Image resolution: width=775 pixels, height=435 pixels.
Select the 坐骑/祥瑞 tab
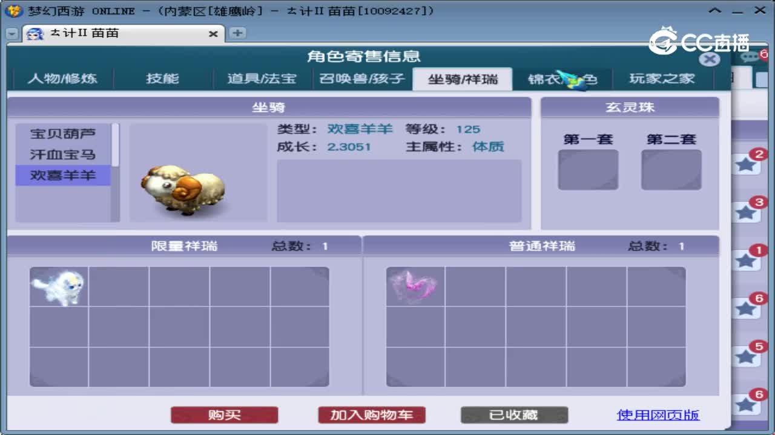tap(463, 79)
